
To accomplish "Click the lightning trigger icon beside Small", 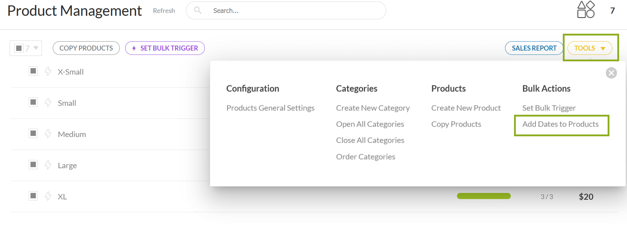I will (48, 103).
